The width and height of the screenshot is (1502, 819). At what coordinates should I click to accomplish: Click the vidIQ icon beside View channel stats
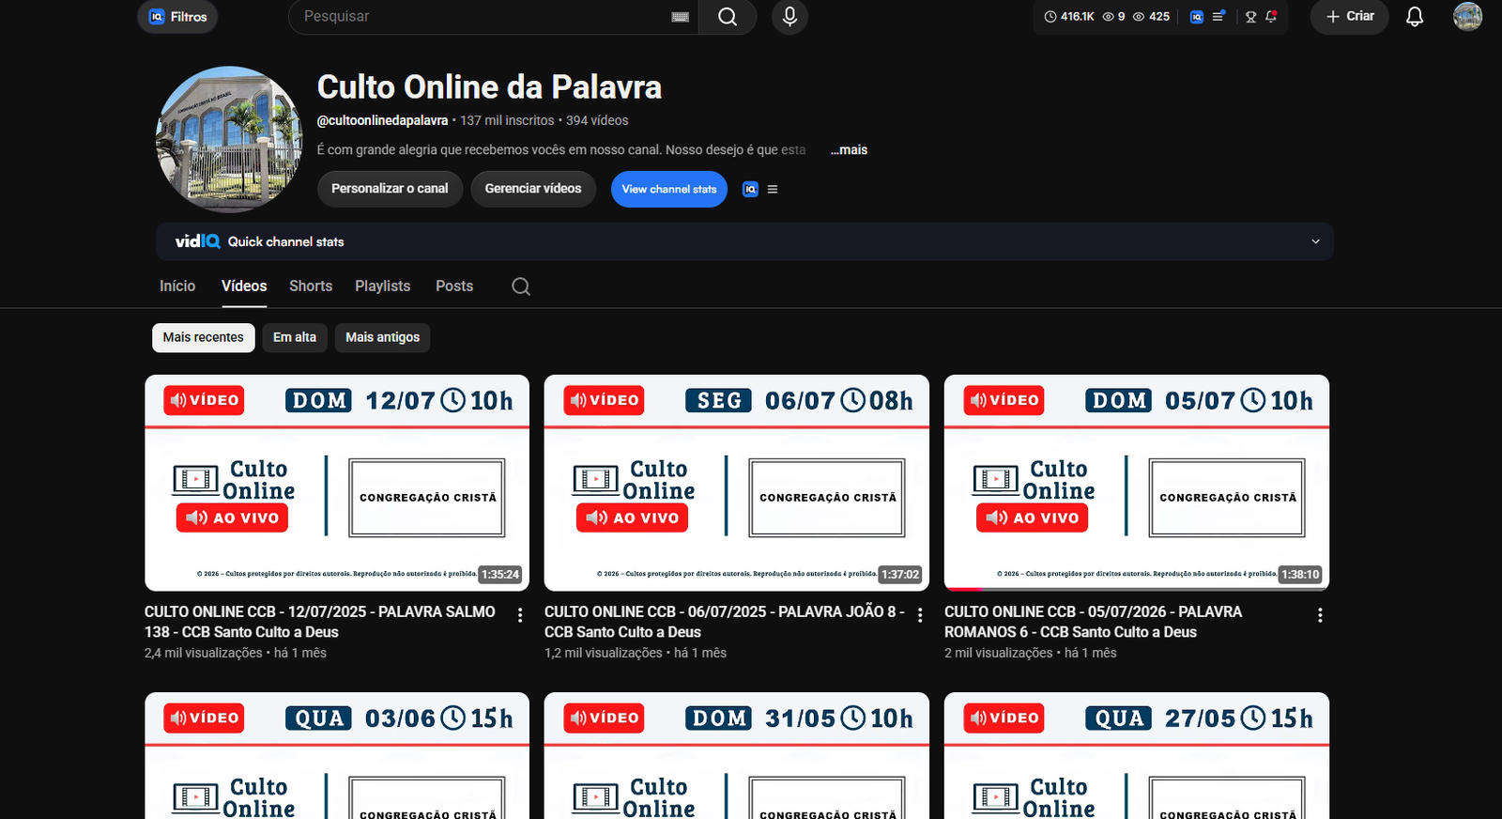tap(750, 190)
